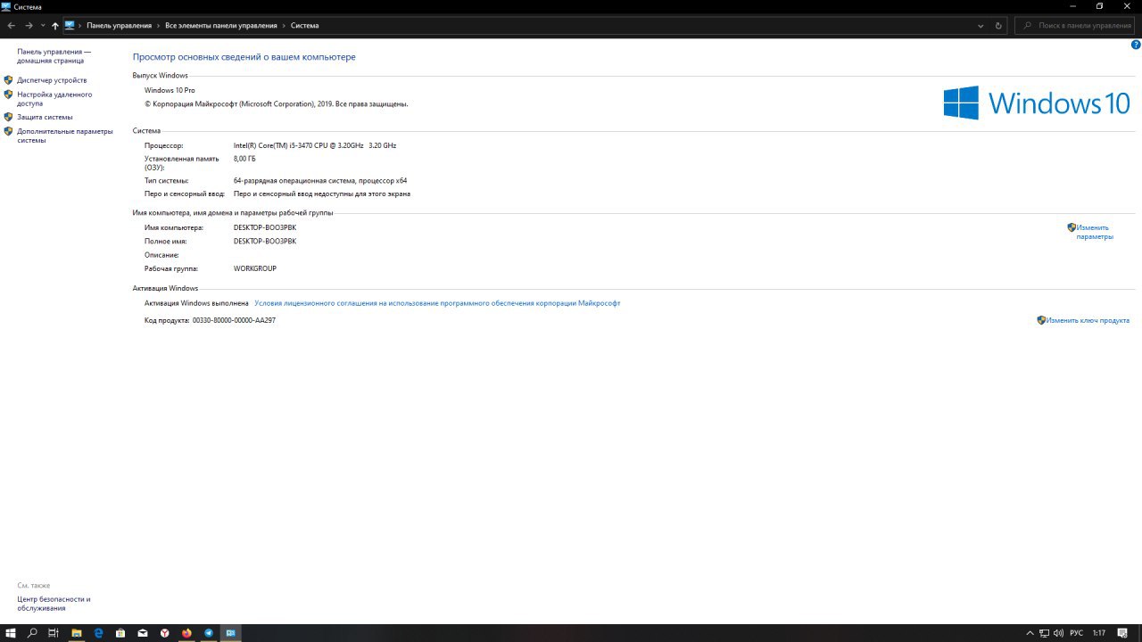Screen dimensions: 1142x642
Task: Click product code 00330-80000-00000-AA297
Action: [x=234, y=320]
